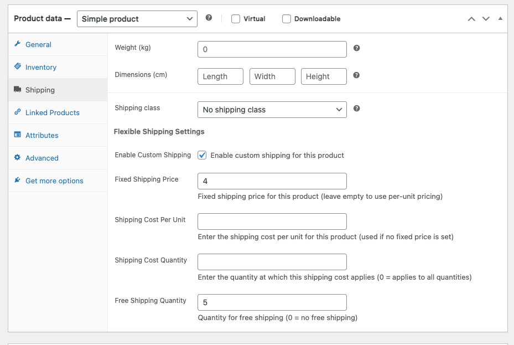This screenshot has width=514, height=345.
Task: Go to the Attributes tab
Action: click(42, 135)
